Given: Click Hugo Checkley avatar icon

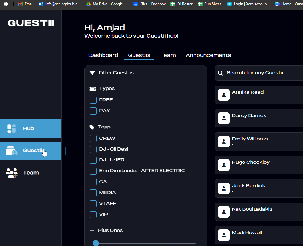Looking at the screenshot, I should [x=224, y=165].
